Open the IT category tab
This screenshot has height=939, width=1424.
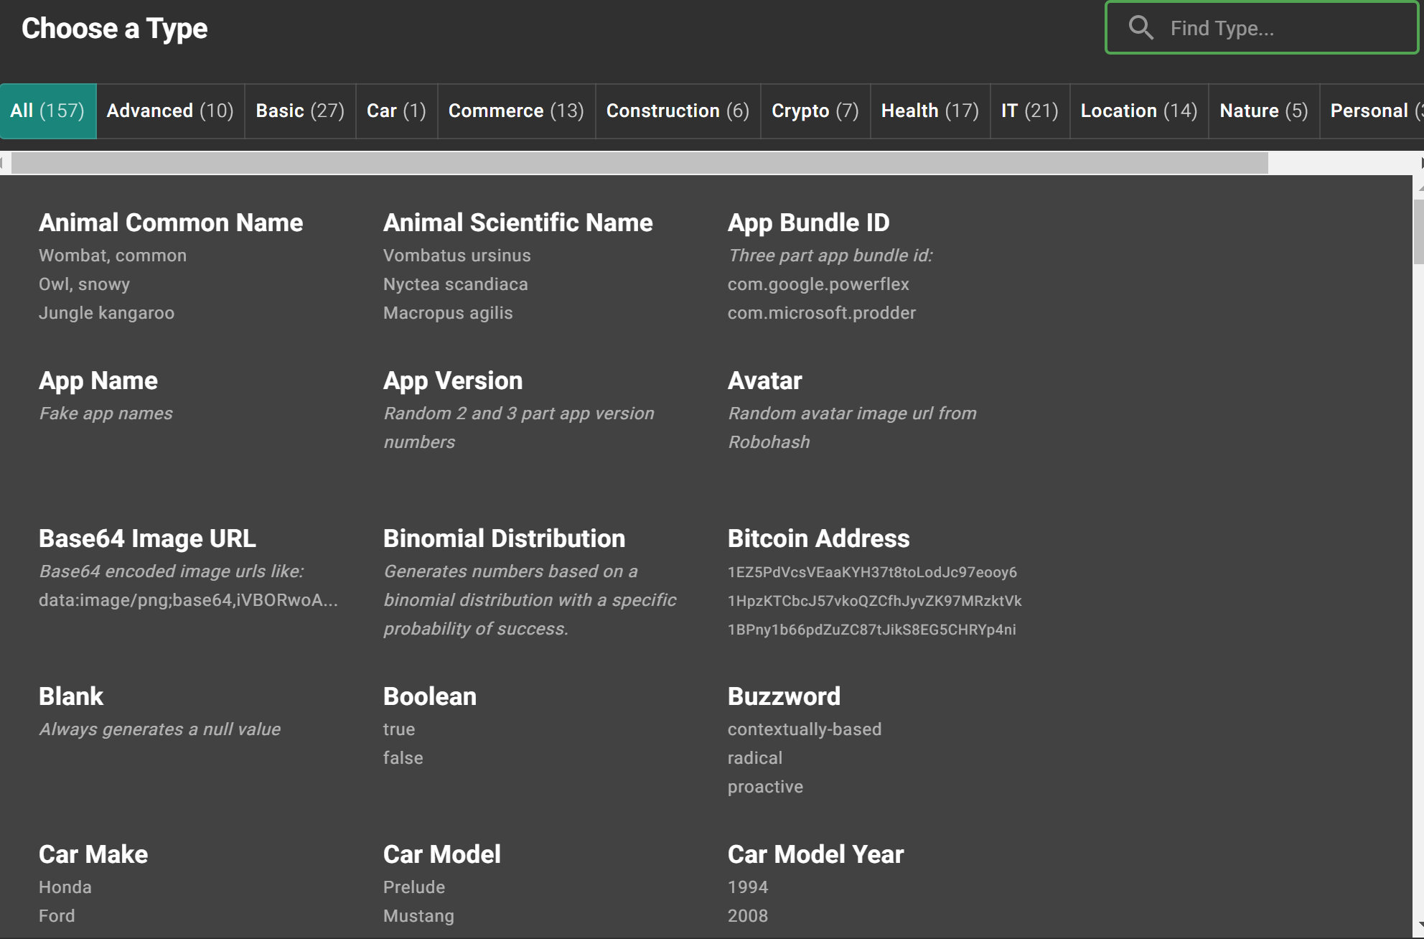[x=1029, y=111]
